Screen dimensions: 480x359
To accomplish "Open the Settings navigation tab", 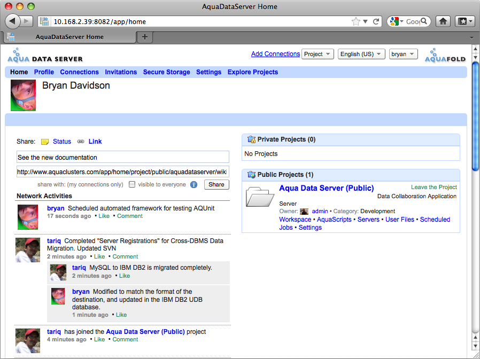I will pyautogui.click(x=209, y=72).
